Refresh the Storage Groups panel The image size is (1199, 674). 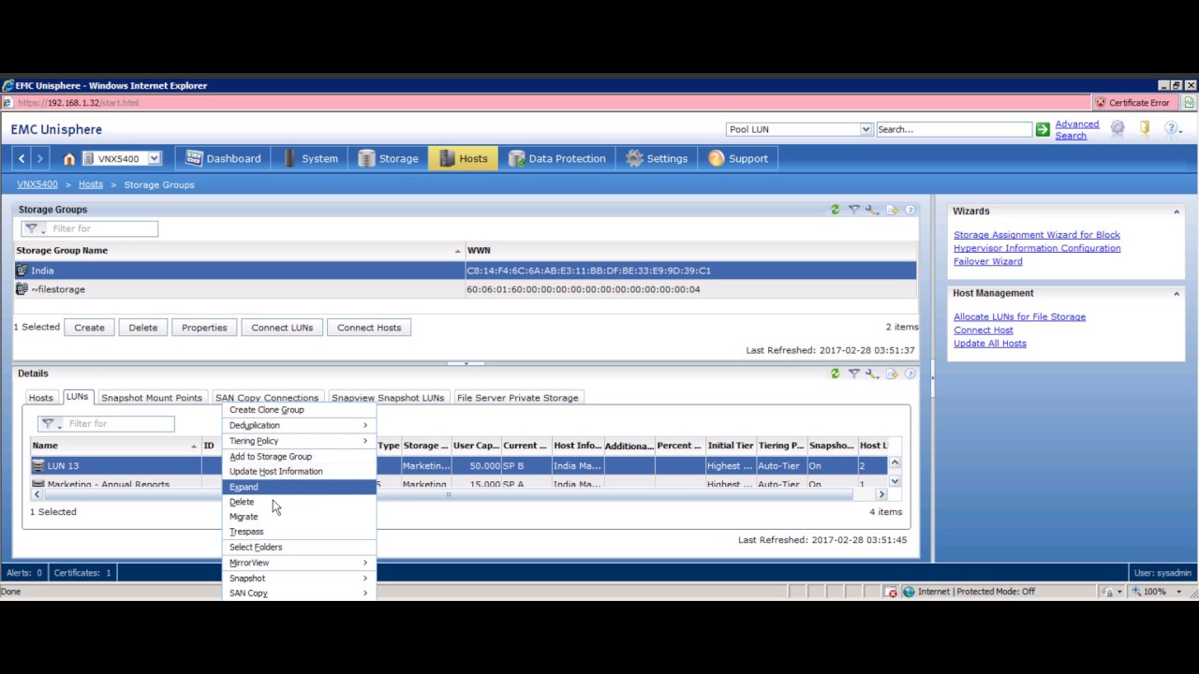(836, 210)
